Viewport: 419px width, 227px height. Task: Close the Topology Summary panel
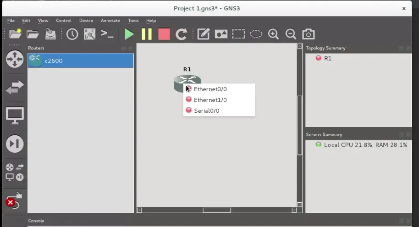pyautogui.click(x=408, y=48)
